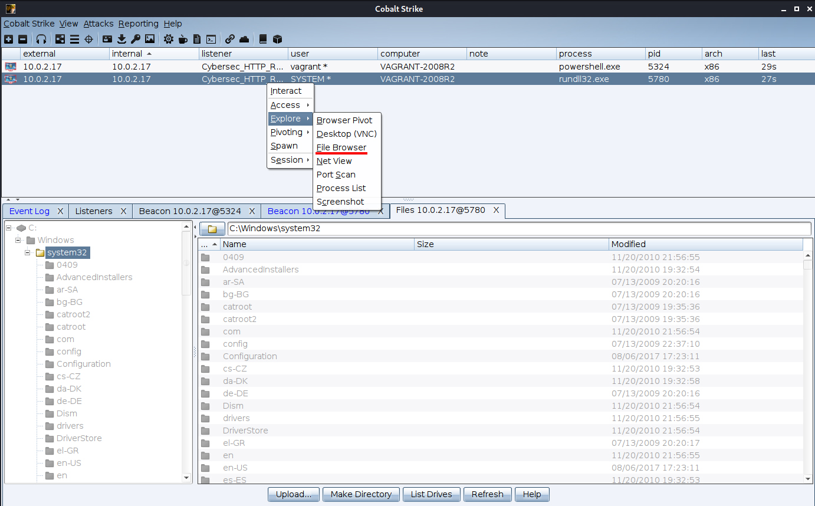The image size is (815, 506).
Task: Collapse the Windows folder tree node
Action: point(18,240)
